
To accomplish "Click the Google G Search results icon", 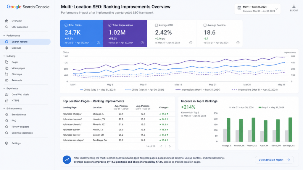I will click(x=7, y=42).
